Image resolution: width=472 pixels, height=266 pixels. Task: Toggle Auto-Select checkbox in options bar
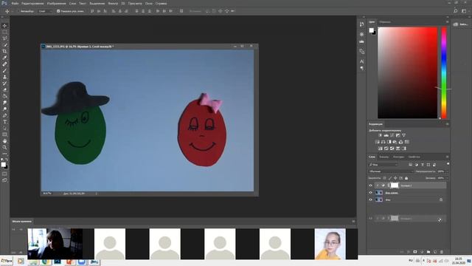pyautogui.click(x=18, y=11)
